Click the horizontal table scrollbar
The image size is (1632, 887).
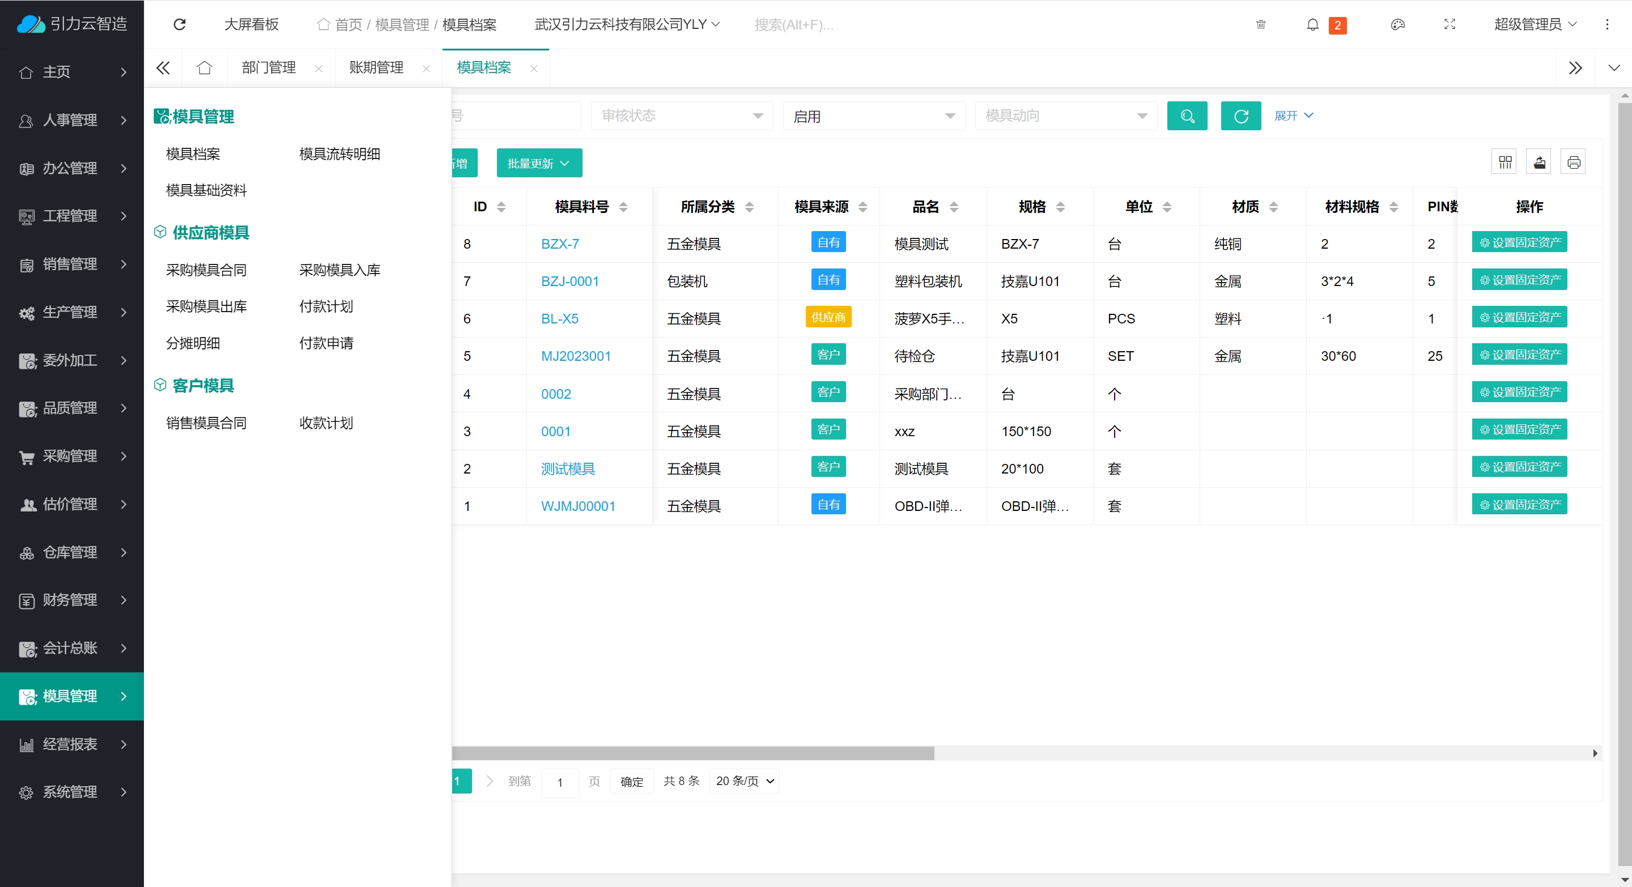click(x=692, y=753)
